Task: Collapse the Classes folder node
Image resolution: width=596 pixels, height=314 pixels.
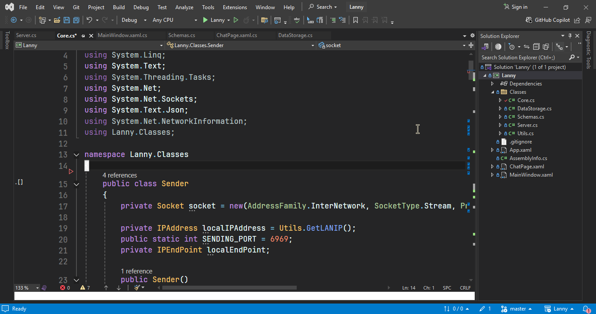Action: point(493,92)
